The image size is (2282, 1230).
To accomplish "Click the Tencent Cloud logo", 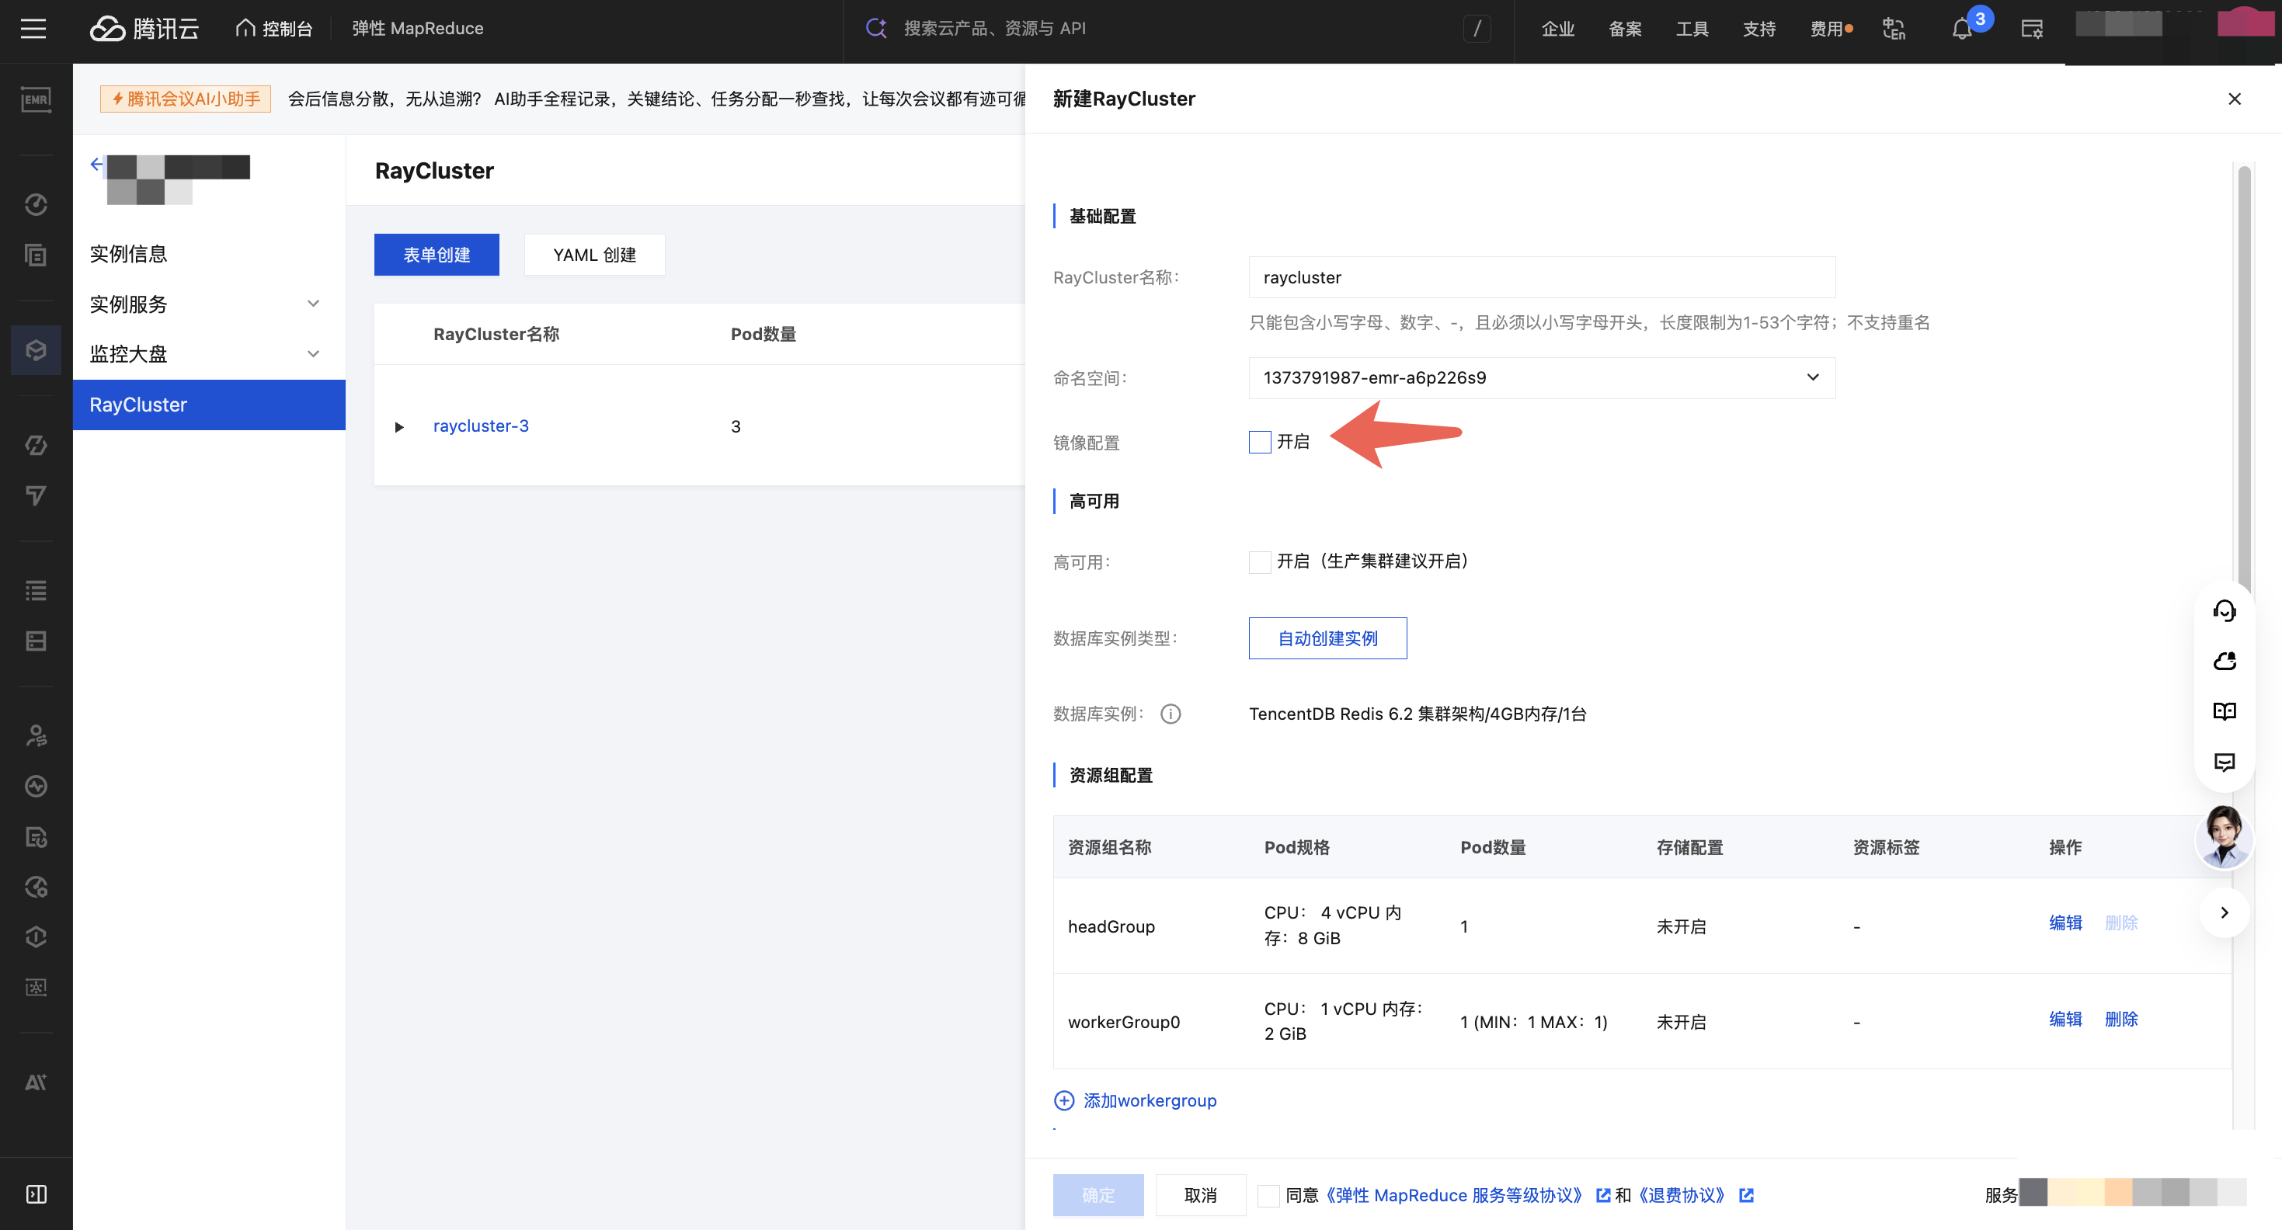I will coord(144,28).
